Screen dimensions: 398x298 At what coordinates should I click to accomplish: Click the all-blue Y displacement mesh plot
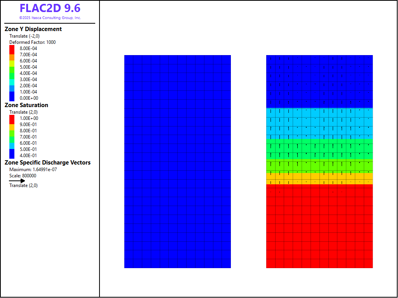[177, 161]
